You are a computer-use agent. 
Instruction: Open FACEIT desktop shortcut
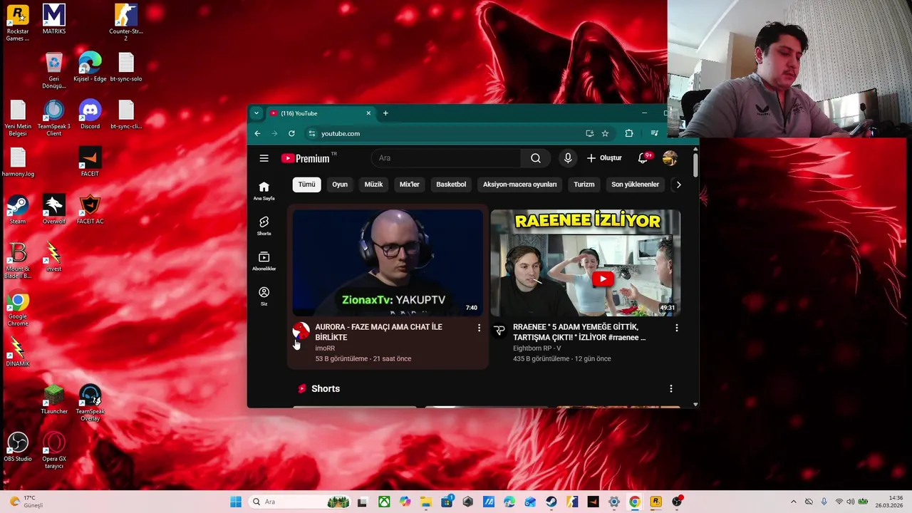click(x=90, y=162)
